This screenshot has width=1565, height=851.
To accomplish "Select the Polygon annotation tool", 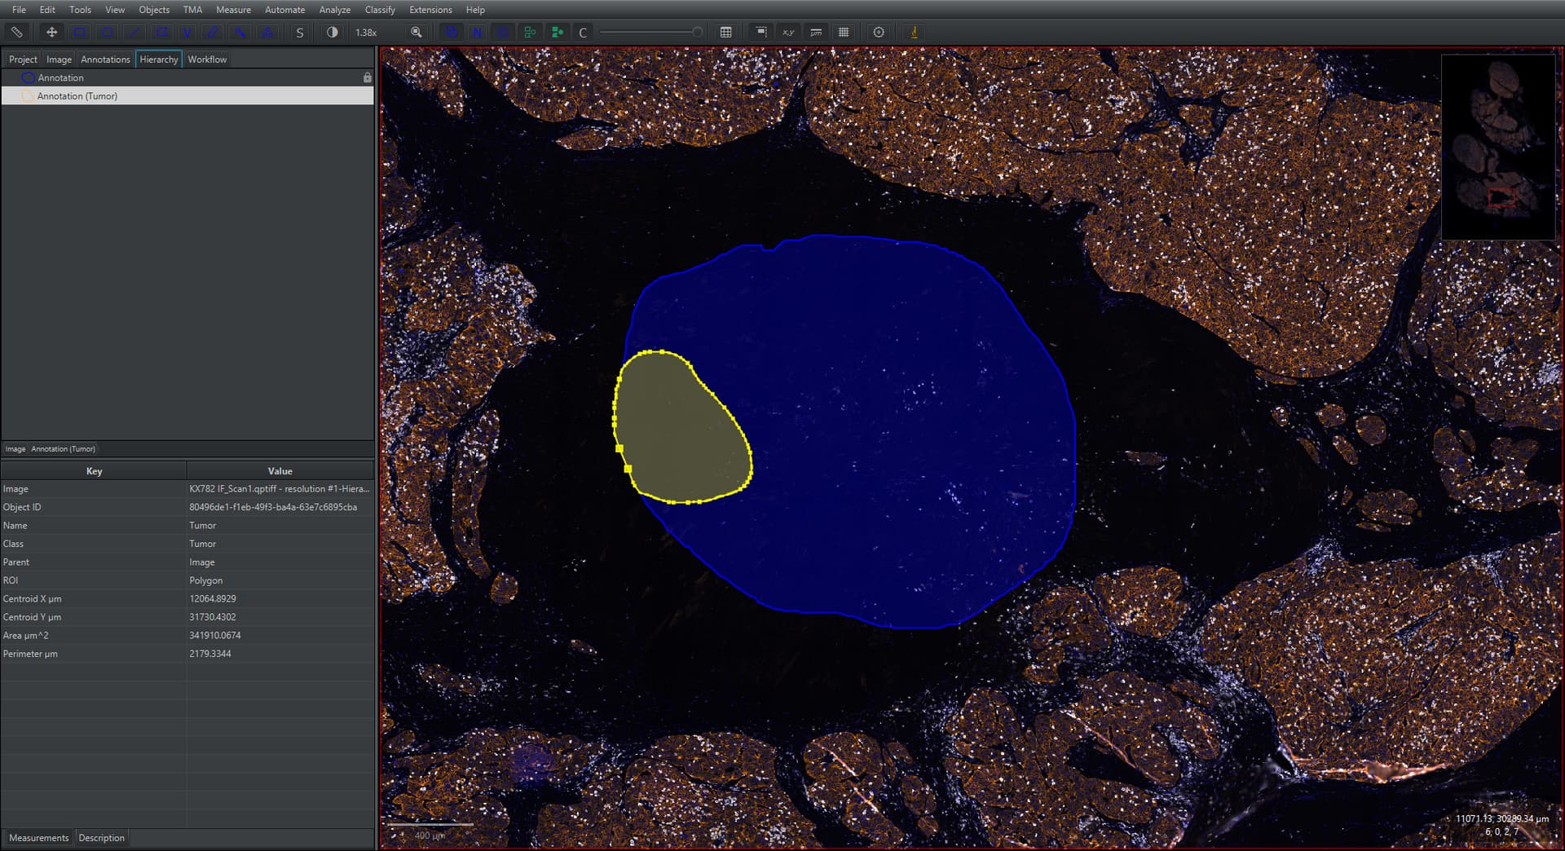I will pyautogui.click(x=161, y=33).
